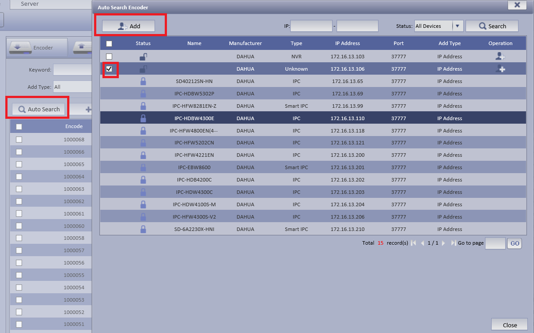Viewport: 534px width, 333px height.
Task: Tick the select-all checkbox in Status header
Action: (109, 44)
